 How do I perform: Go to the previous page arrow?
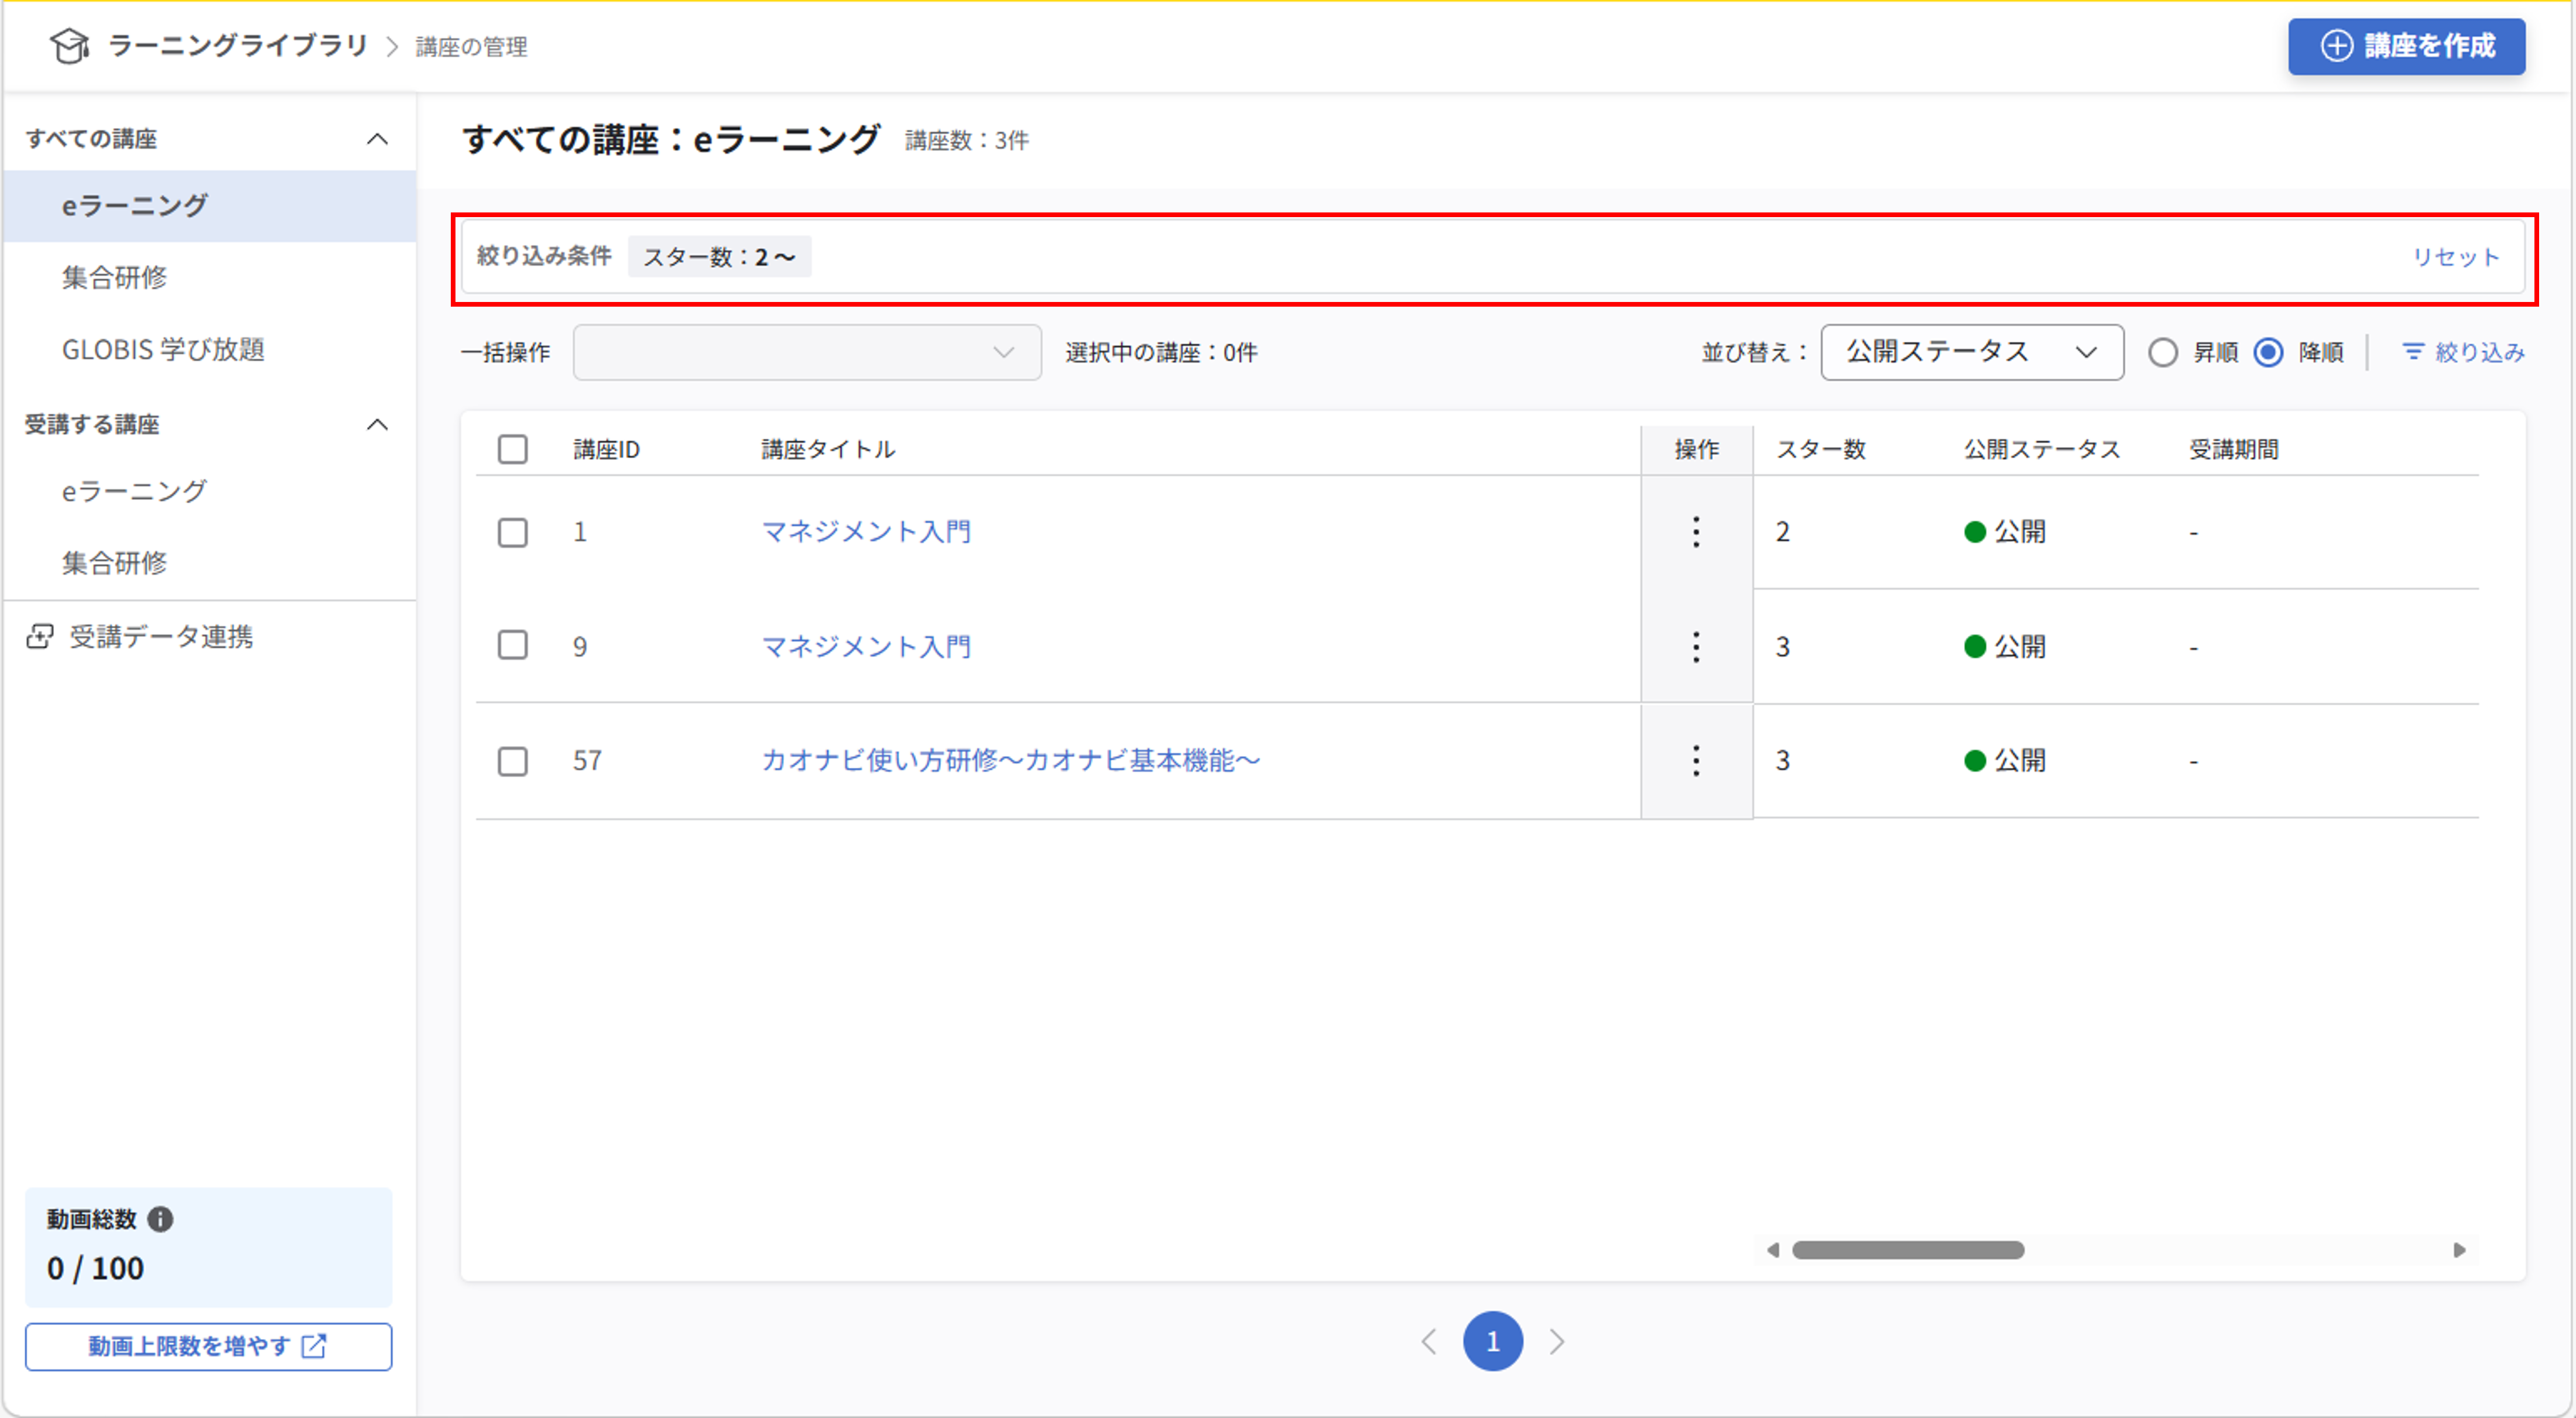(x=1429, y=1341)
